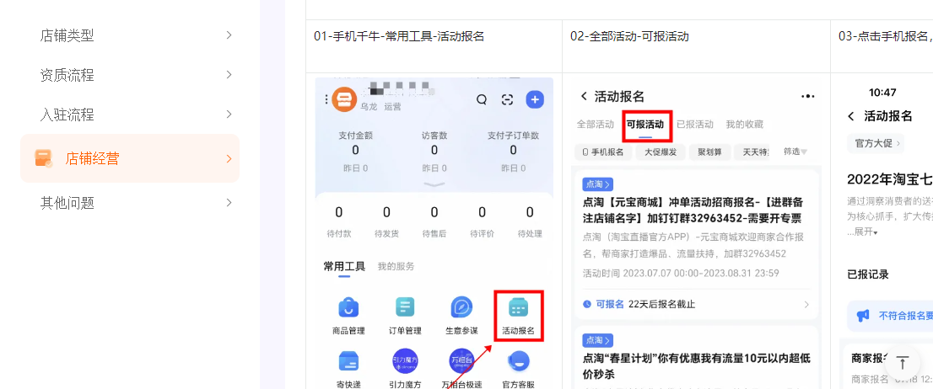The image size is (933, 389).
Task: Click the 可报名 status text
Action: pos(610,304)
